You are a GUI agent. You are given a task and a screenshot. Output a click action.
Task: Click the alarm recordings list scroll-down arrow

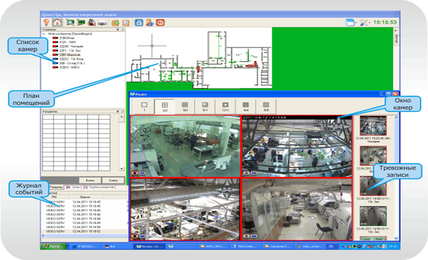pyautogui.click(x=396, y=238)
